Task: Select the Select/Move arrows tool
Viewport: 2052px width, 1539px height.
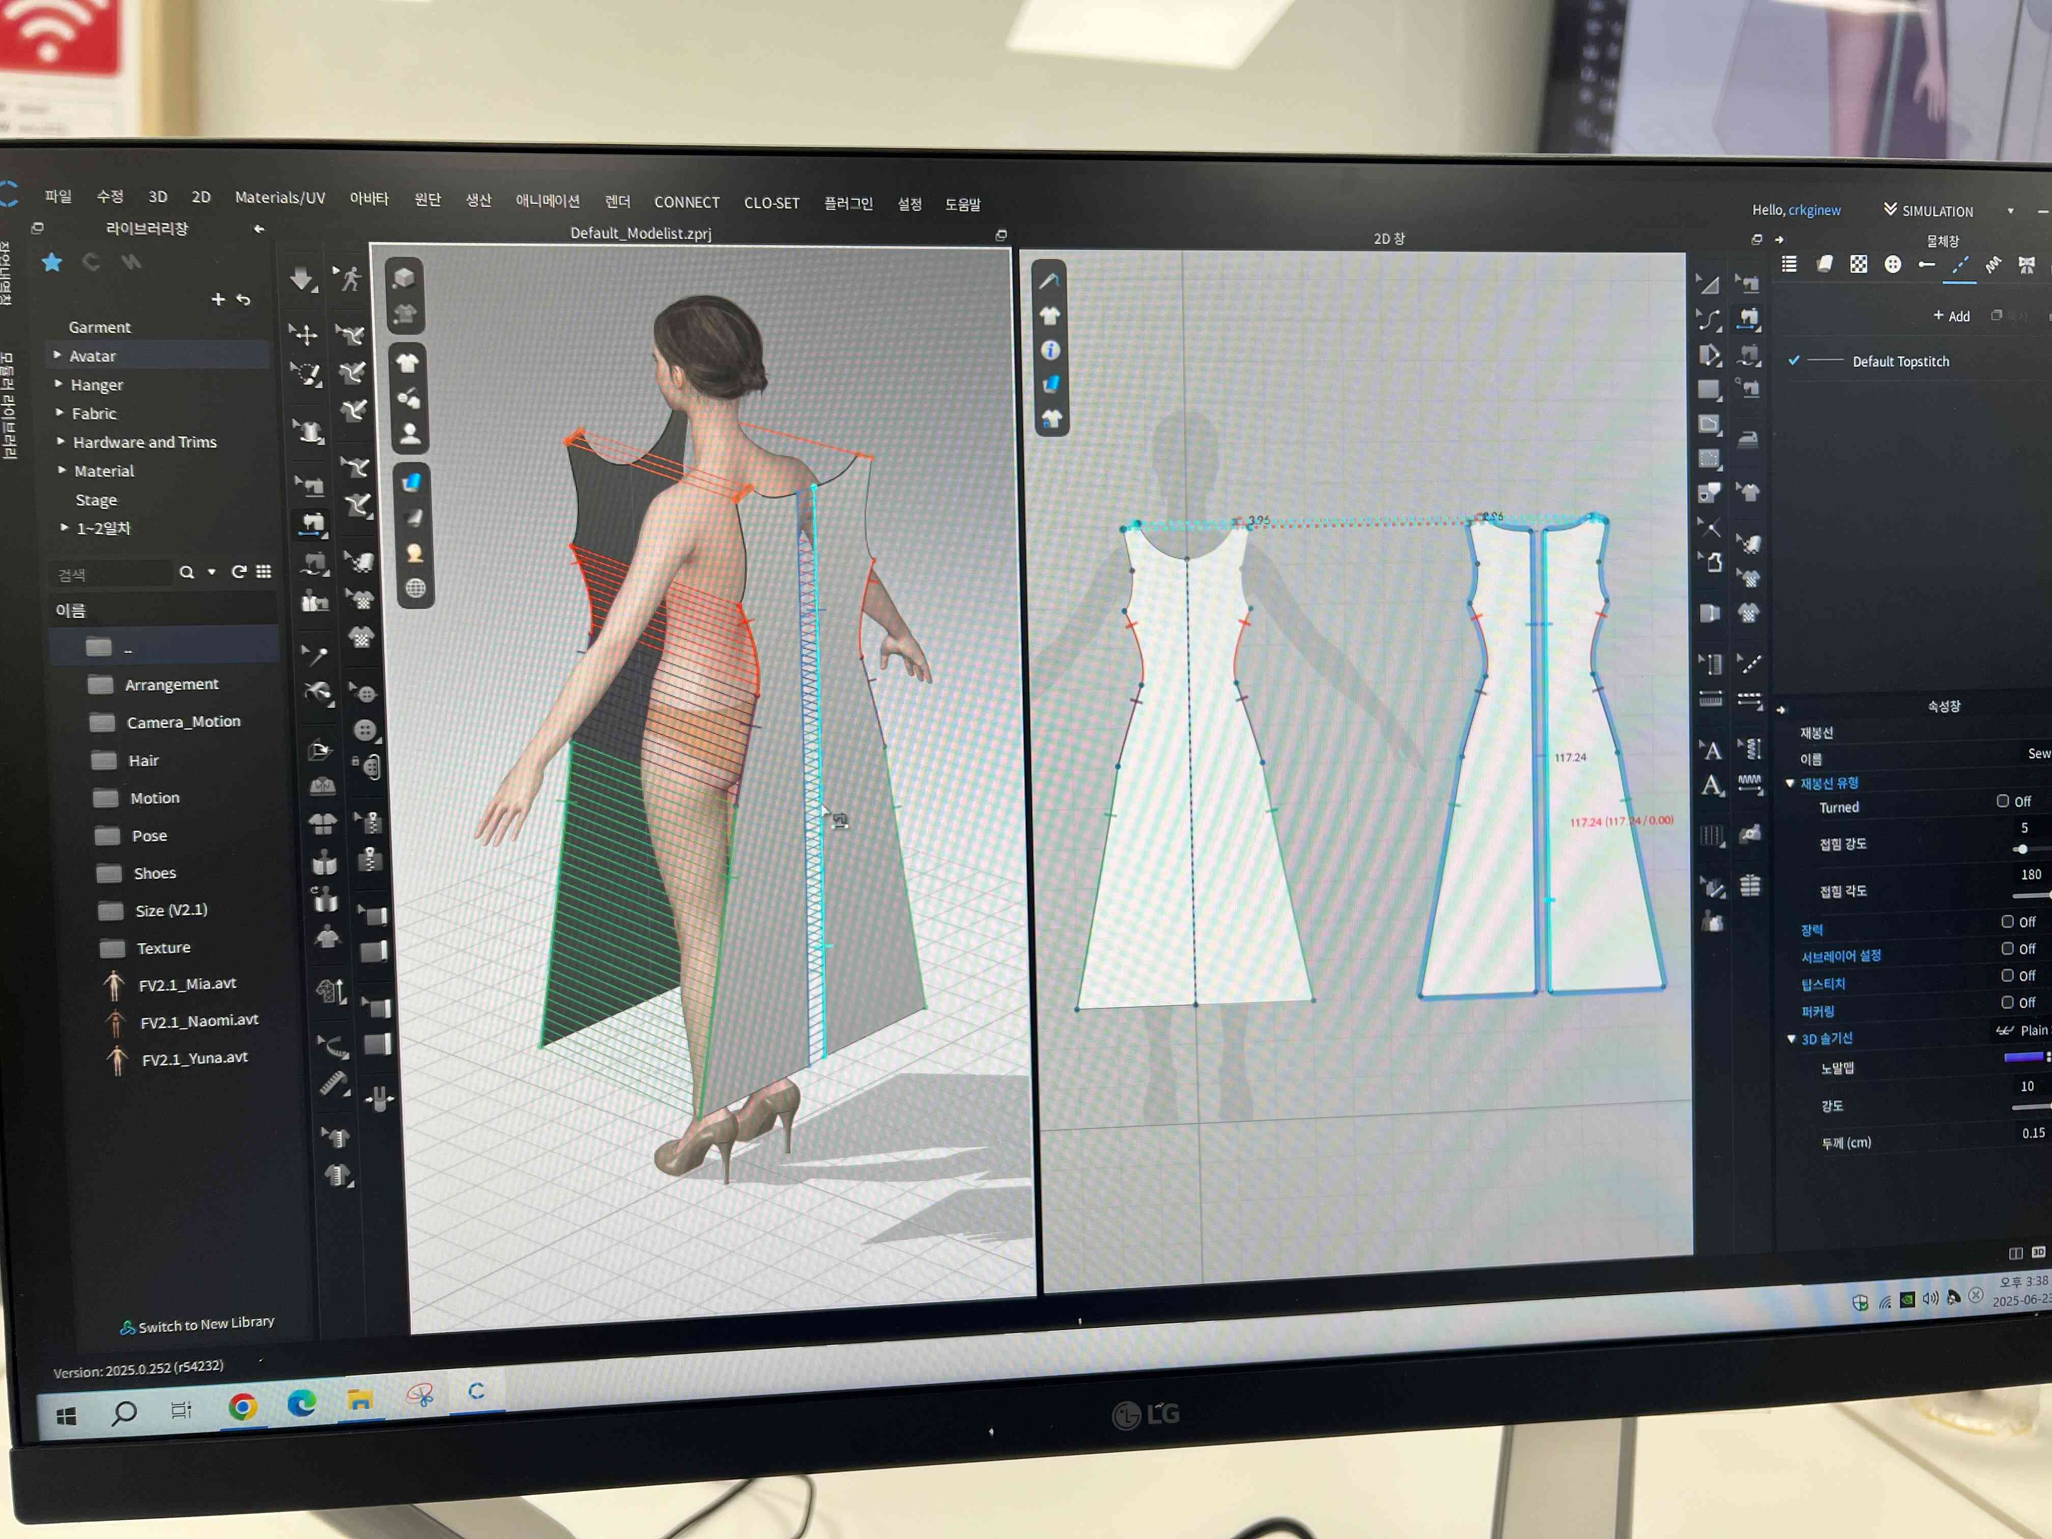Action: pos(304,334)
